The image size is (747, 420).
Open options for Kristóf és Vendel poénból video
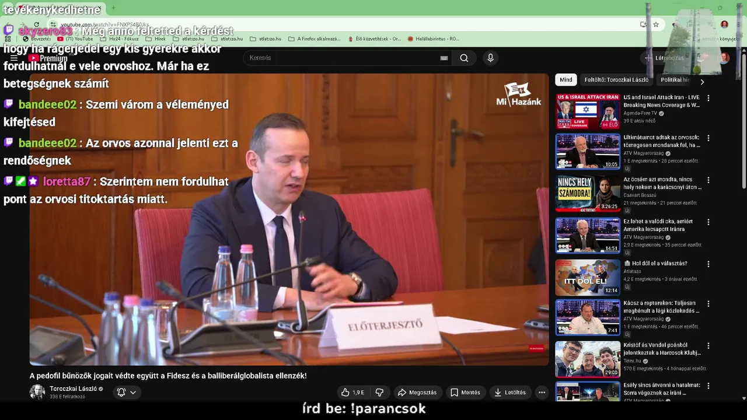(708, 346)
